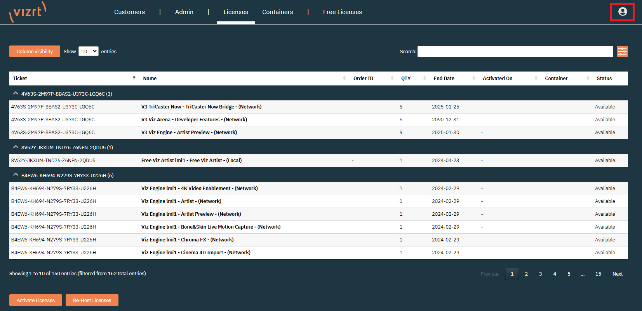Click the orange filter settings icon
The image size is (642, 311).
pyautogui.click(x=622, y=51)
